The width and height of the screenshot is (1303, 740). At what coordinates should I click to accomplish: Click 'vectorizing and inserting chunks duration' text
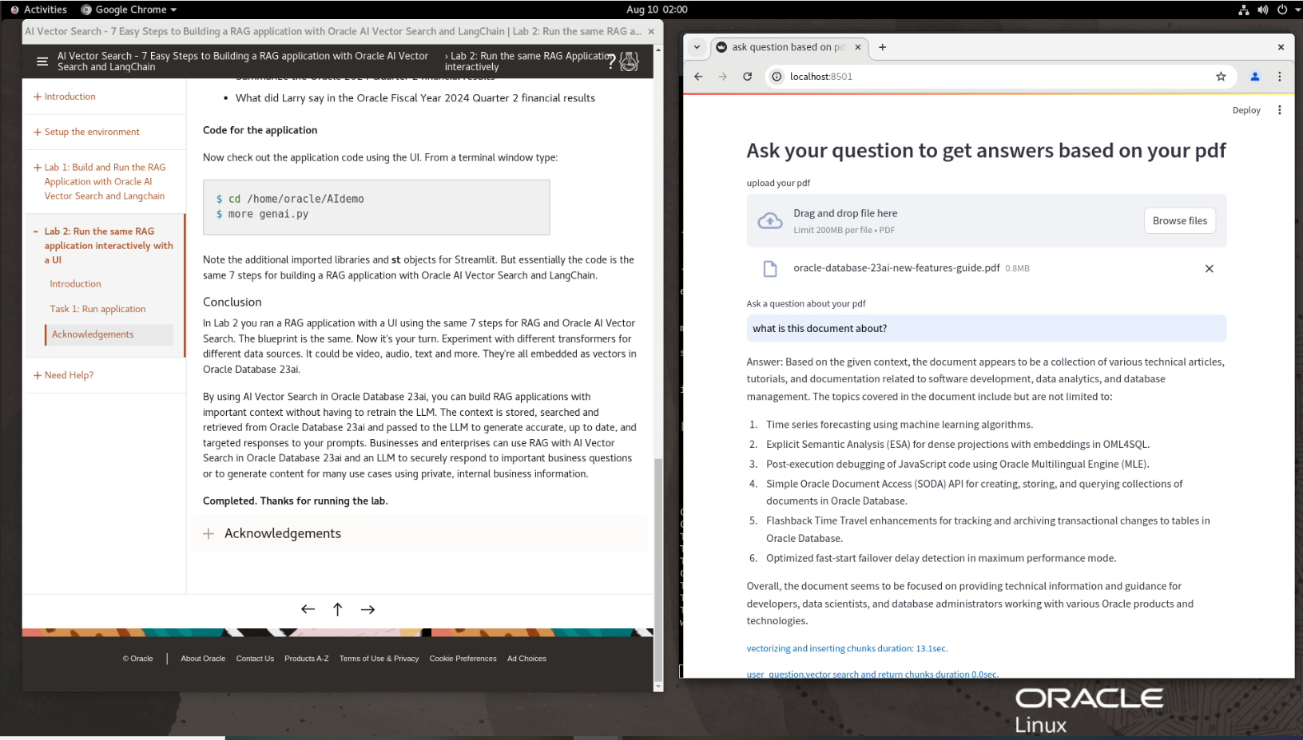coord(847,649)
